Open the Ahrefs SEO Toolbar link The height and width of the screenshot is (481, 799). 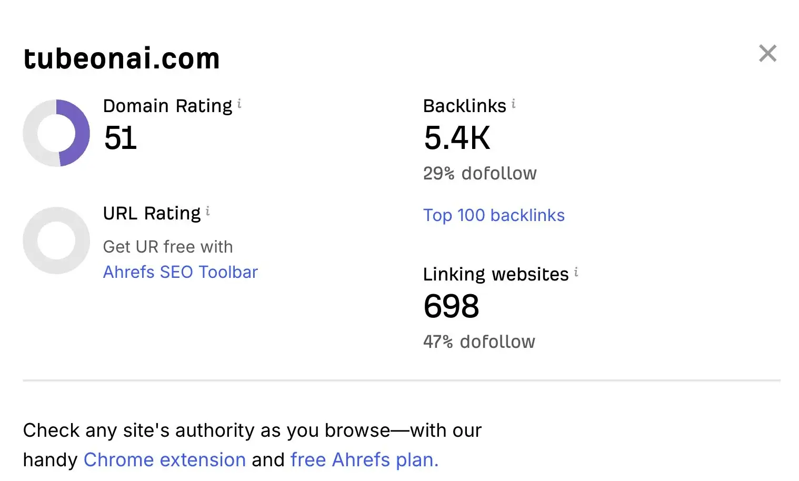coord(180,272)
